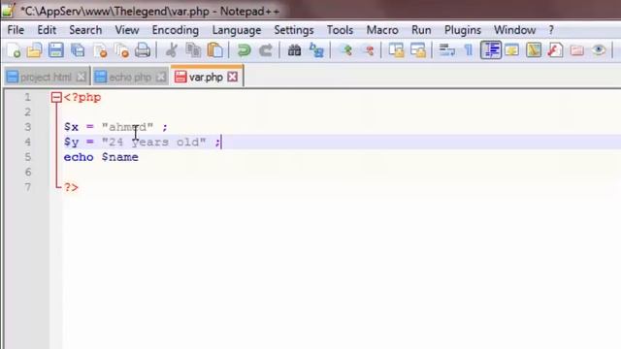This screenshot has height=349, width=621.
Task: Open the Language menu
Action: [237, 30]
